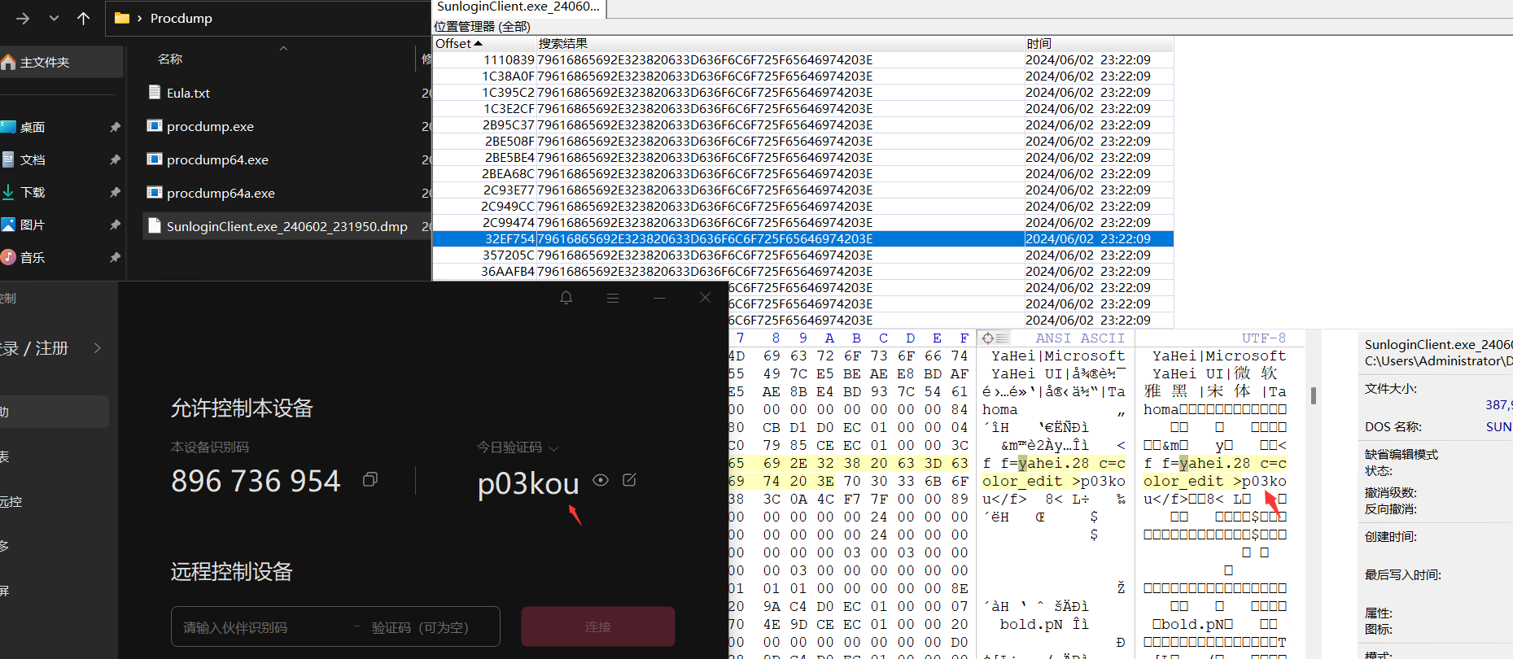Image resolution: width=1513 pixels, height=659 pixels.
Task: Click the Explorer up-one-level arrow
Action: [83, 18]
